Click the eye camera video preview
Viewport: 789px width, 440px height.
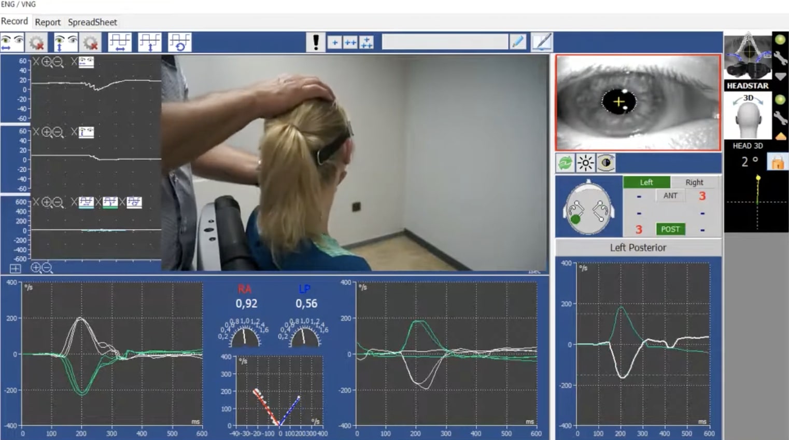tap(638, 103)
